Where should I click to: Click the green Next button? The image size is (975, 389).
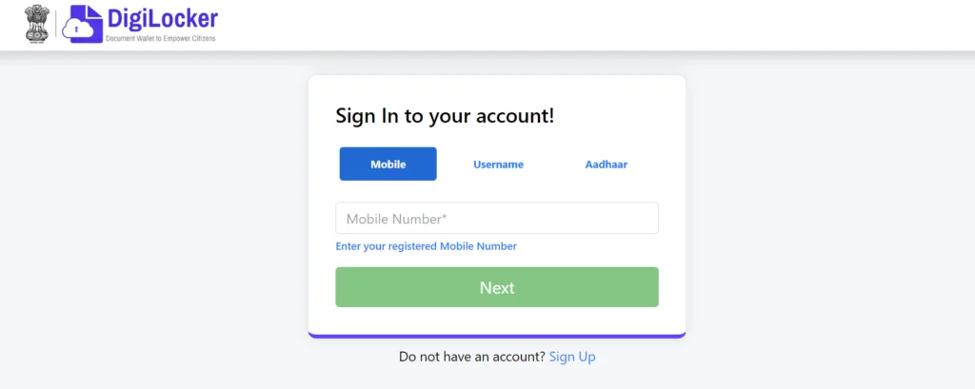coord(497,287)
